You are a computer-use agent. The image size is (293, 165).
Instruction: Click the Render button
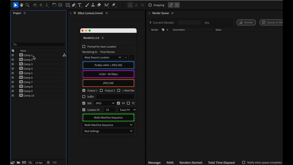click(246, 22)
